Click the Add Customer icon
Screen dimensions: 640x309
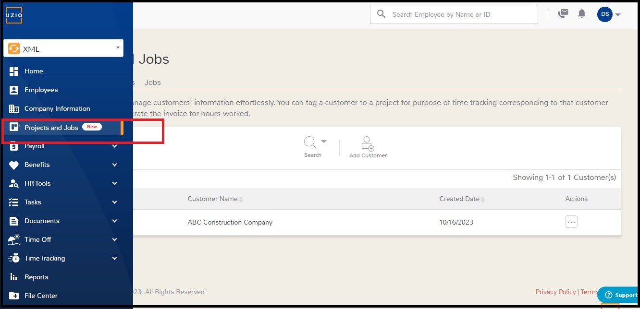tap(368, 144)
